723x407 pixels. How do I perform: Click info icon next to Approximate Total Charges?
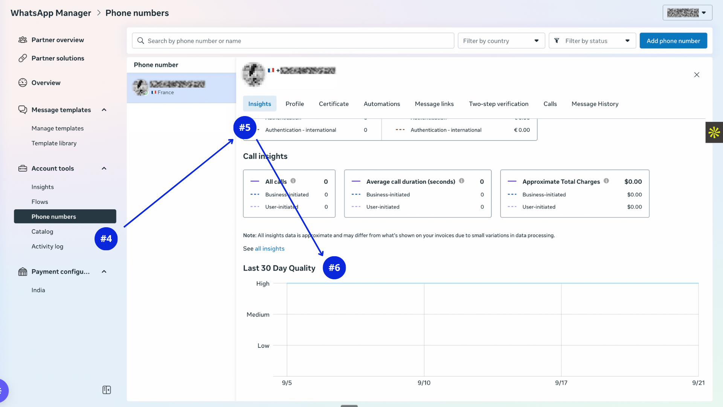click(606, 181)
